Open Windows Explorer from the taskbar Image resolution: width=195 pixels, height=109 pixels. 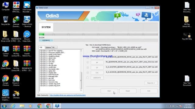click(22, 106)
